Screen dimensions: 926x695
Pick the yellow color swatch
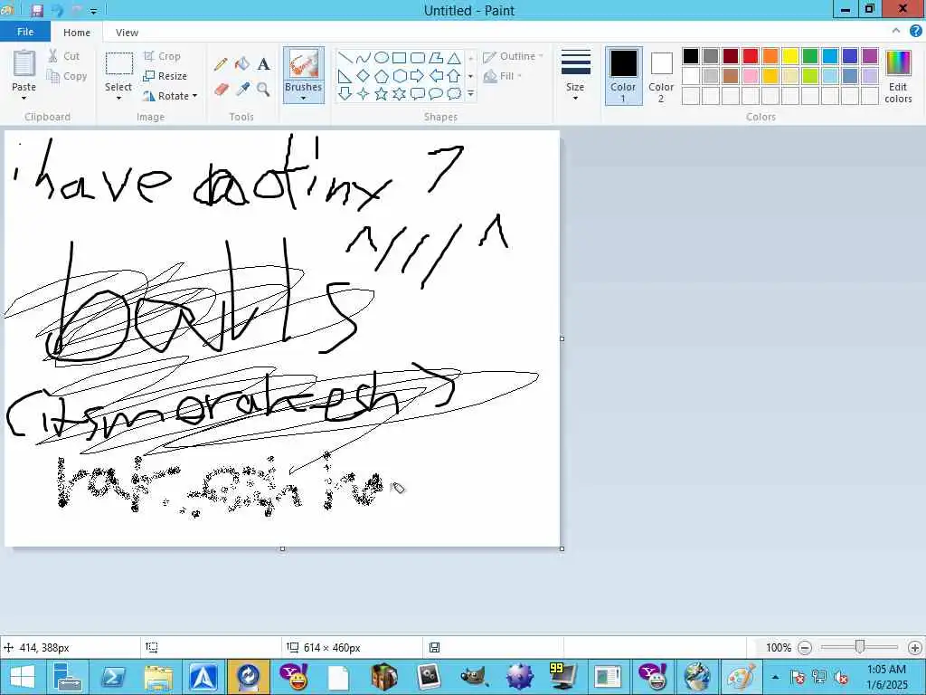click(790, 56)
